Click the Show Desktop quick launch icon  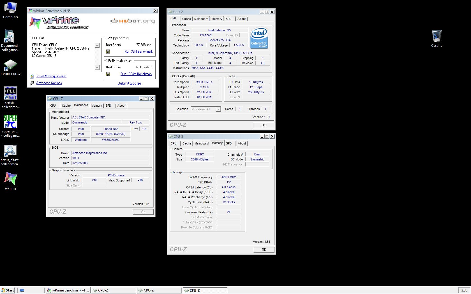[x=22, y=290]
